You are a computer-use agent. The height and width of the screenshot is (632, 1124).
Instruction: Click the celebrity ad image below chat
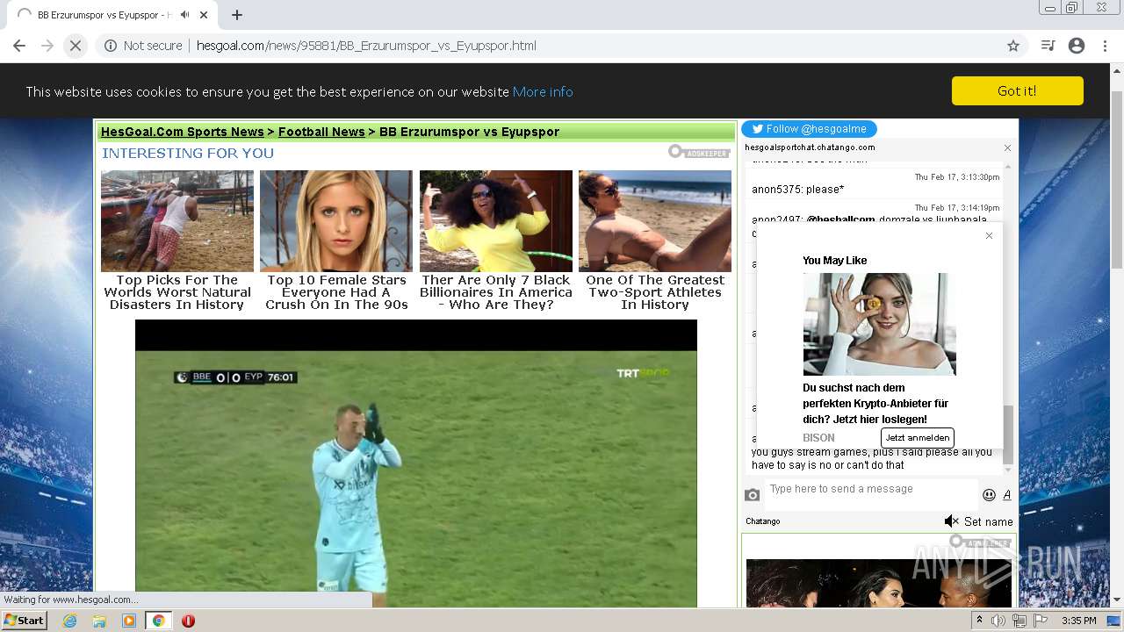(879, 583)
